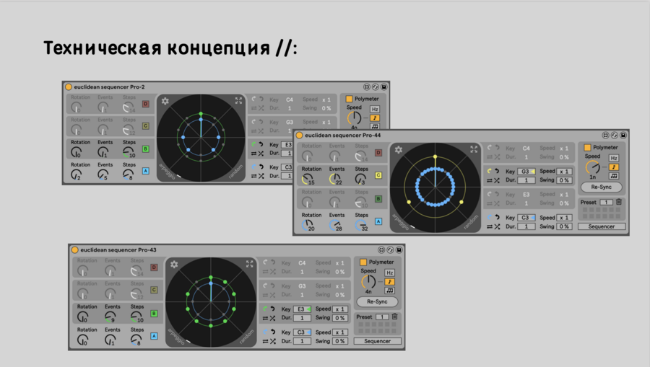
Task: Toggle Polymeter in Pro-44 window
Action: (587, 147)
